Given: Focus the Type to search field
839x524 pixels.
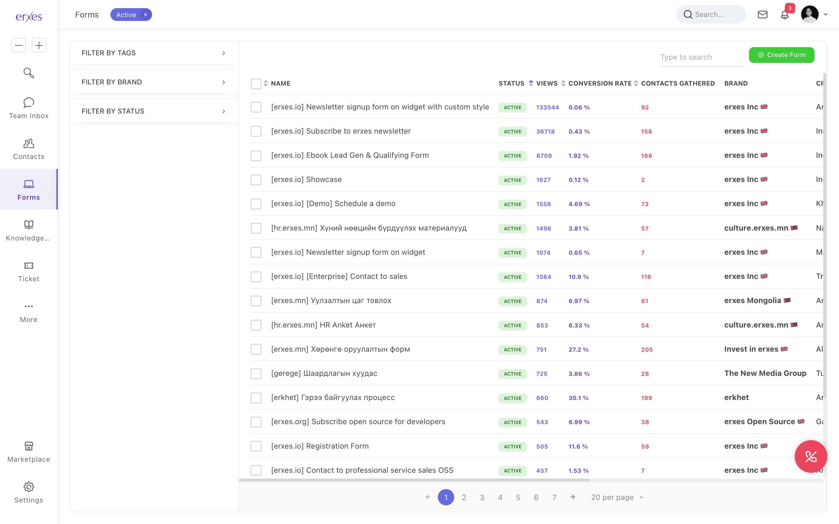Looking at the screenshot, I should pyautogui.click(x=702, y=57).
